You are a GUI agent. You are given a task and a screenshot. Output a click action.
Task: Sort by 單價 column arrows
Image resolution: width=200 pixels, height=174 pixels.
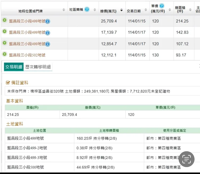coord(170,10)
